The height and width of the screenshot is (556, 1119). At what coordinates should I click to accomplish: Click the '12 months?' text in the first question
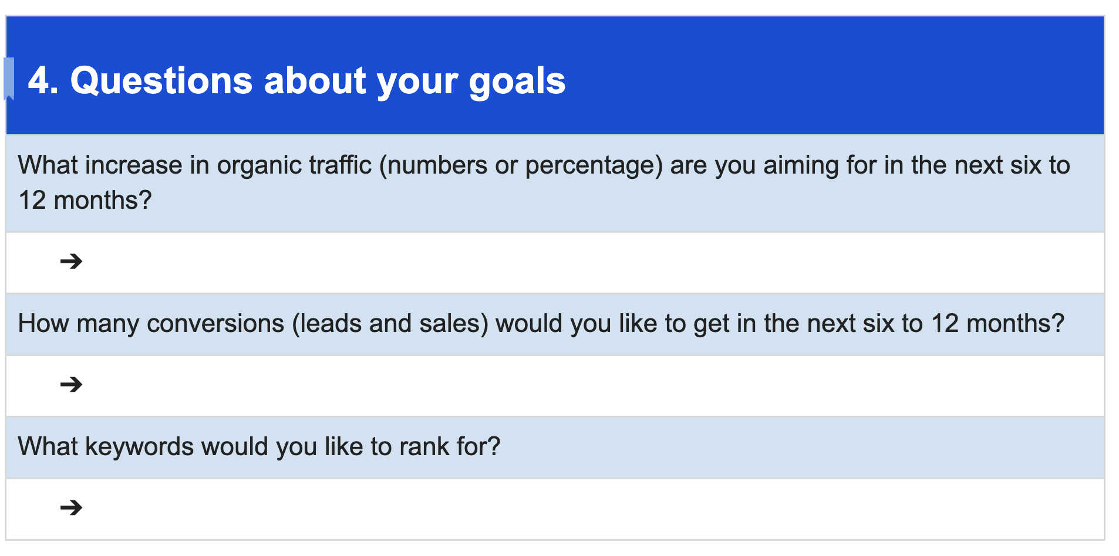point(85,201)
